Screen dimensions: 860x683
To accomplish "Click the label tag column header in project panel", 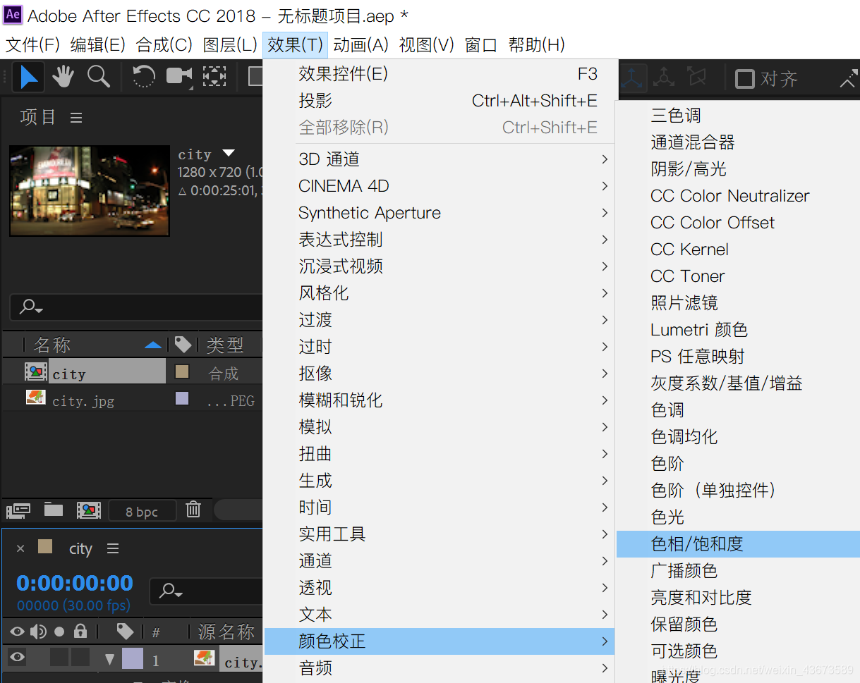I will click(183, 345).
